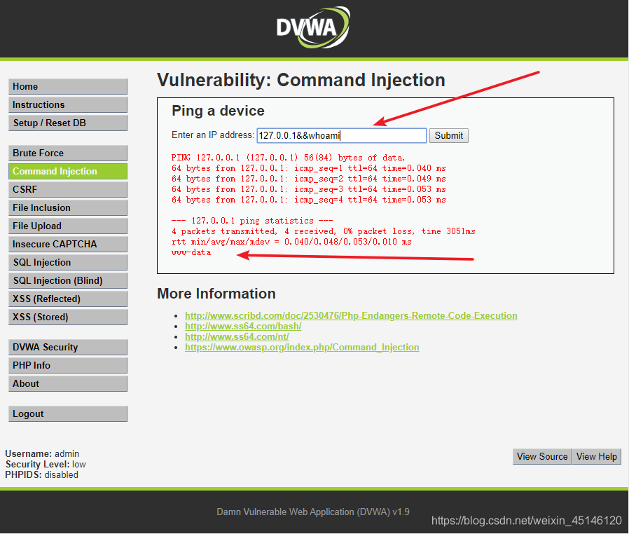Viewport: 629px width, 534px height.
Task: Click the DVWA v1.9 footer text
Action: coord(313,512)
